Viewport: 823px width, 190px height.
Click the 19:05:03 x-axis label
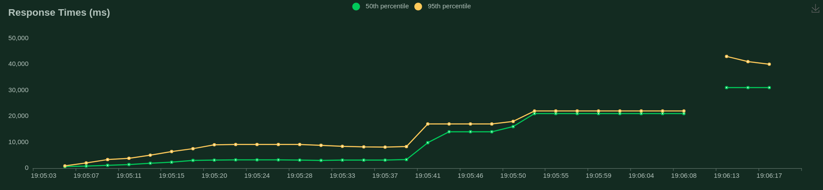coord(43,176)
